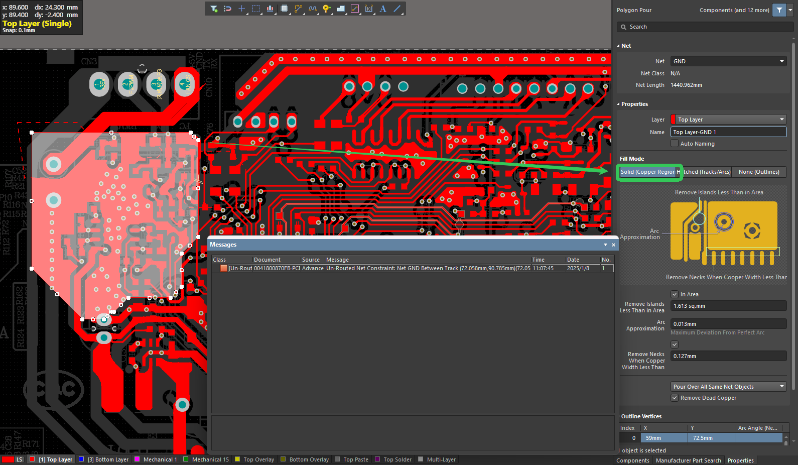Select the pink-boxed keepout track tool

point(355,9)
